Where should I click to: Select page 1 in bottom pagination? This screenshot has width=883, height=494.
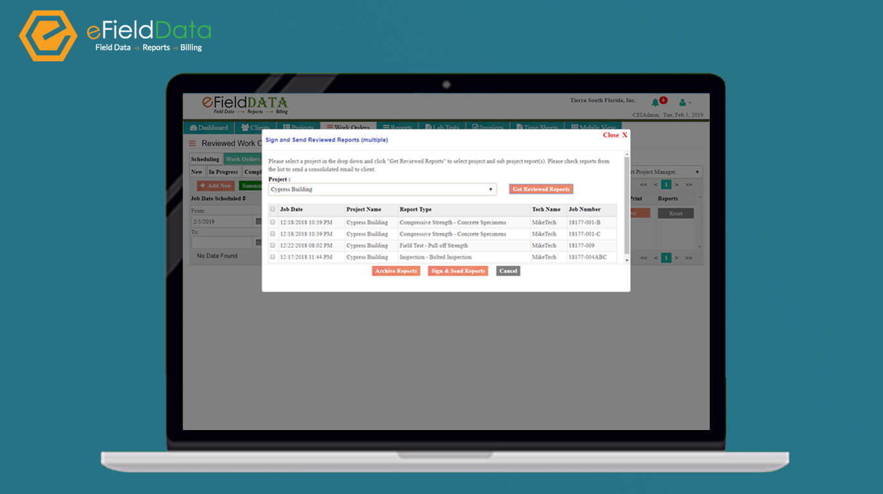pyautogui.click(x=666, y=258)
